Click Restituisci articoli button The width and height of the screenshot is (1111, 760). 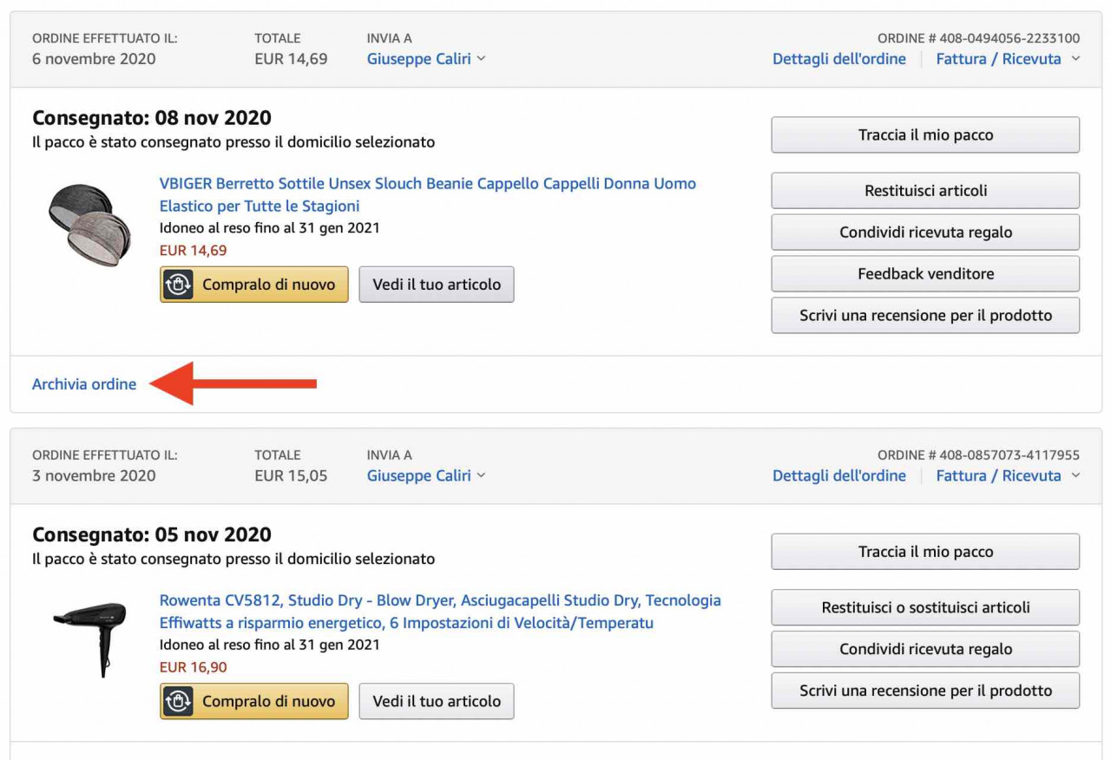tap(925, 190)
